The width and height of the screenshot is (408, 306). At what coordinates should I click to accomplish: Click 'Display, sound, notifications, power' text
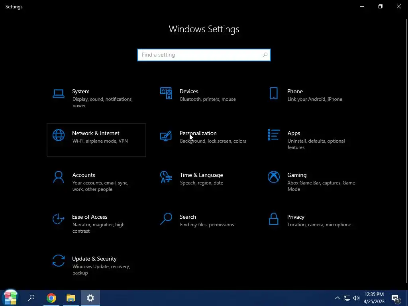(102, 102)
